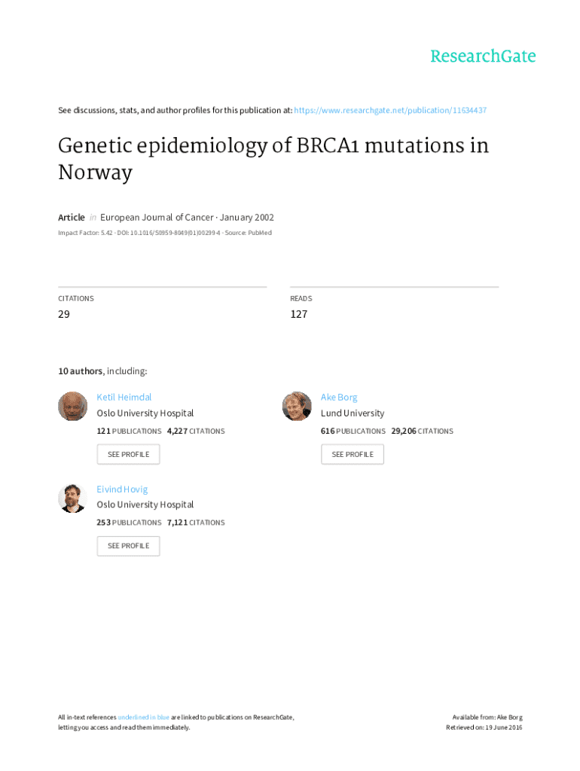580x771 pixels.
Task: Click SEE PROFILE under Ketil Heimdal
Action: [x=128, y=455]
